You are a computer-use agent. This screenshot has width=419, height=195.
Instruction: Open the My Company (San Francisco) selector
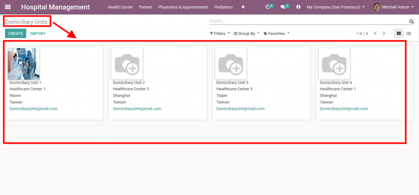pyautogui.click(x=336, y=7)
